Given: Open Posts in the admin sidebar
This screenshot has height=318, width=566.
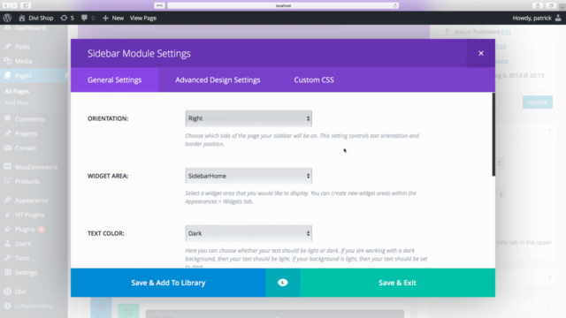Looking at the screenshot, I should [22, 47].
